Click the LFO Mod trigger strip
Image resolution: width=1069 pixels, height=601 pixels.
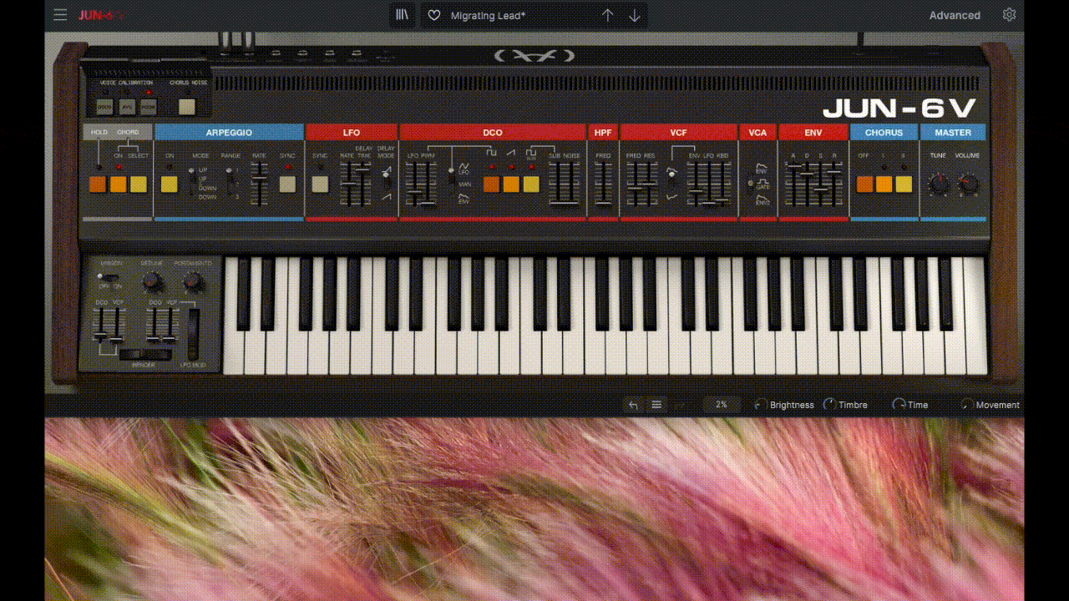pos(194,334)
